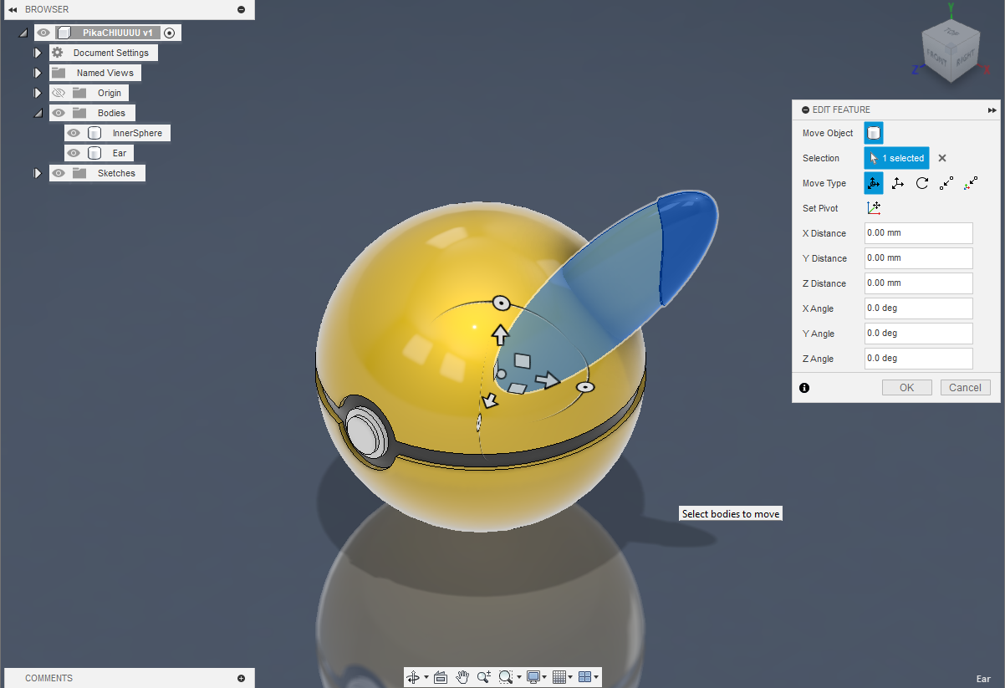Click the X Angle input field
Screen dimensions: 1005x688
point(918,308)
